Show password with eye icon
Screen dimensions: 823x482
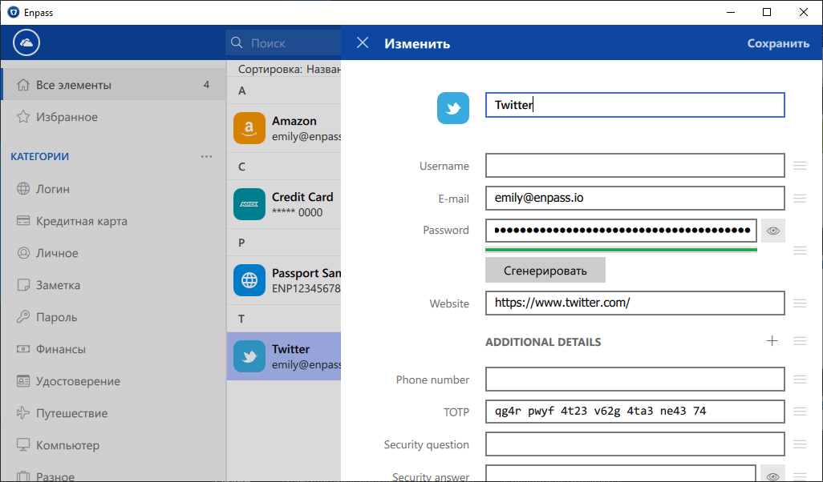772,231
